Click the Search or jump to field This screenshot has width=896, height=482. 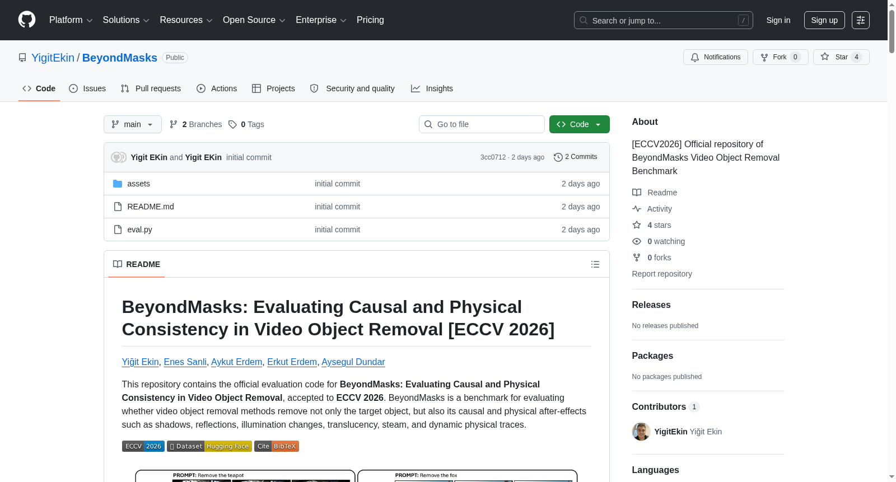(664, 20)
